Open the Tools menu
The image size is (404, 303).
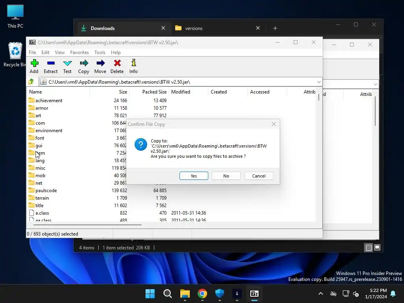tap(100, 52)
